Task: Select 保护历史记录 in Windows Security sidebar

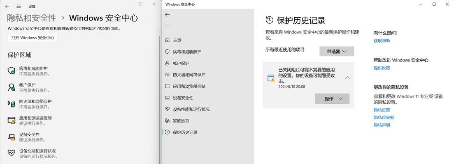Action: 185,132
